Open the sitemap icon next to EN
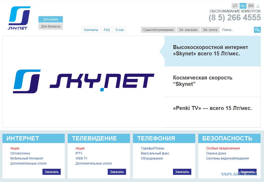 pos(258,6)
